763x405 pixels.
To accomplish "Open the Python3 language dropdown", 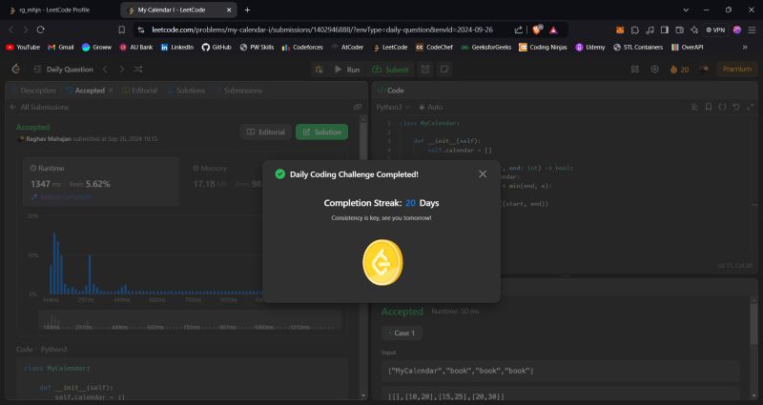I will (x=392, y=107).
